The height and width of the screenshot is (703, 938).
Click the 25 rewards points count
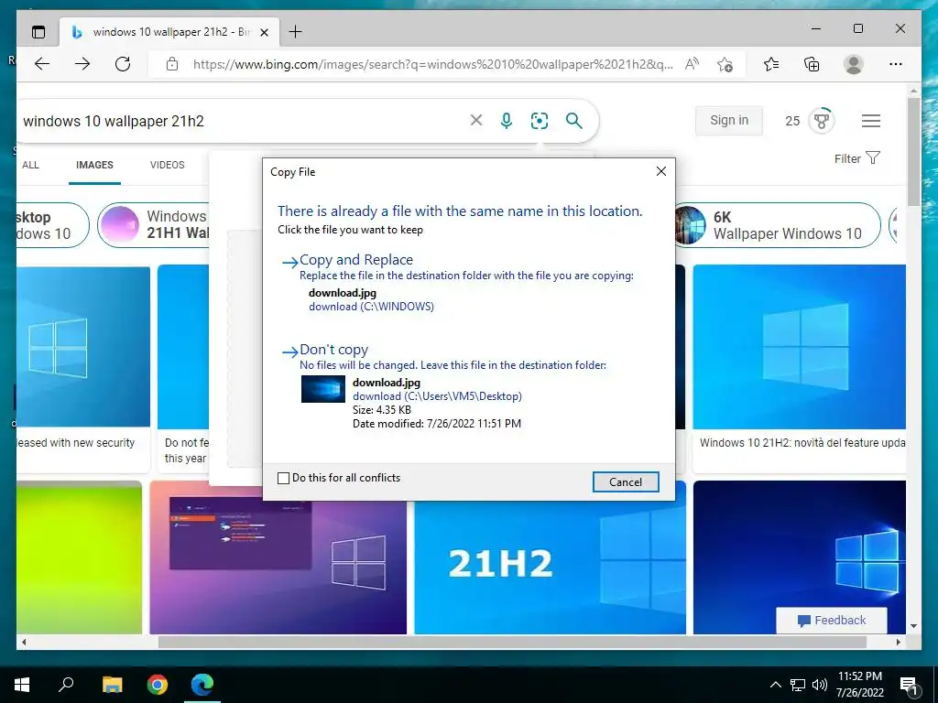coord(792,121)
